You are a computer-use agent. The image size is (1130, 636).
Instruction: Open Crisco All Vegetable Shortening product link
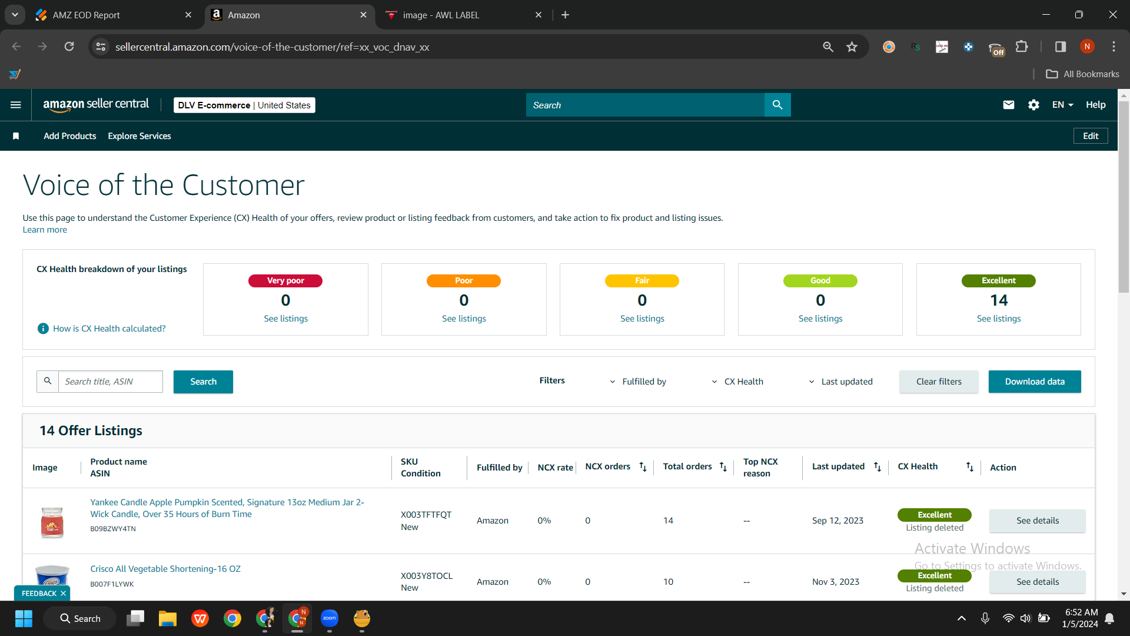(x=165, y=569)
